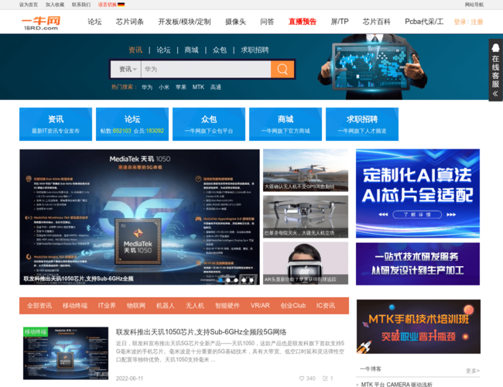The width and height of the screenshot is (503, 387).
Task: Open the blue 众包 platform tile
Action: (209, 124)
